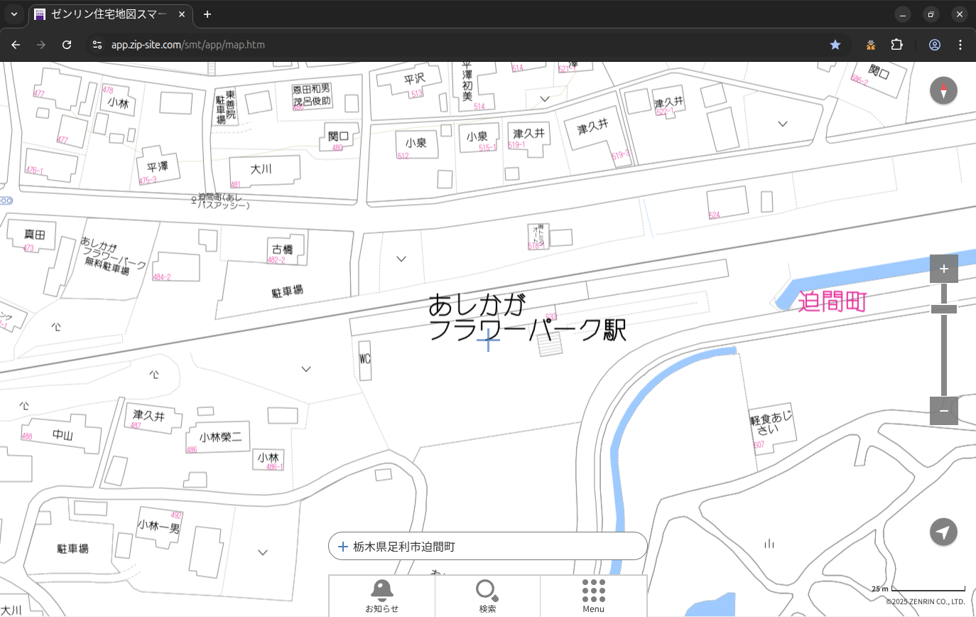Open Chrome profile avatar button

(x=934, y=45)
